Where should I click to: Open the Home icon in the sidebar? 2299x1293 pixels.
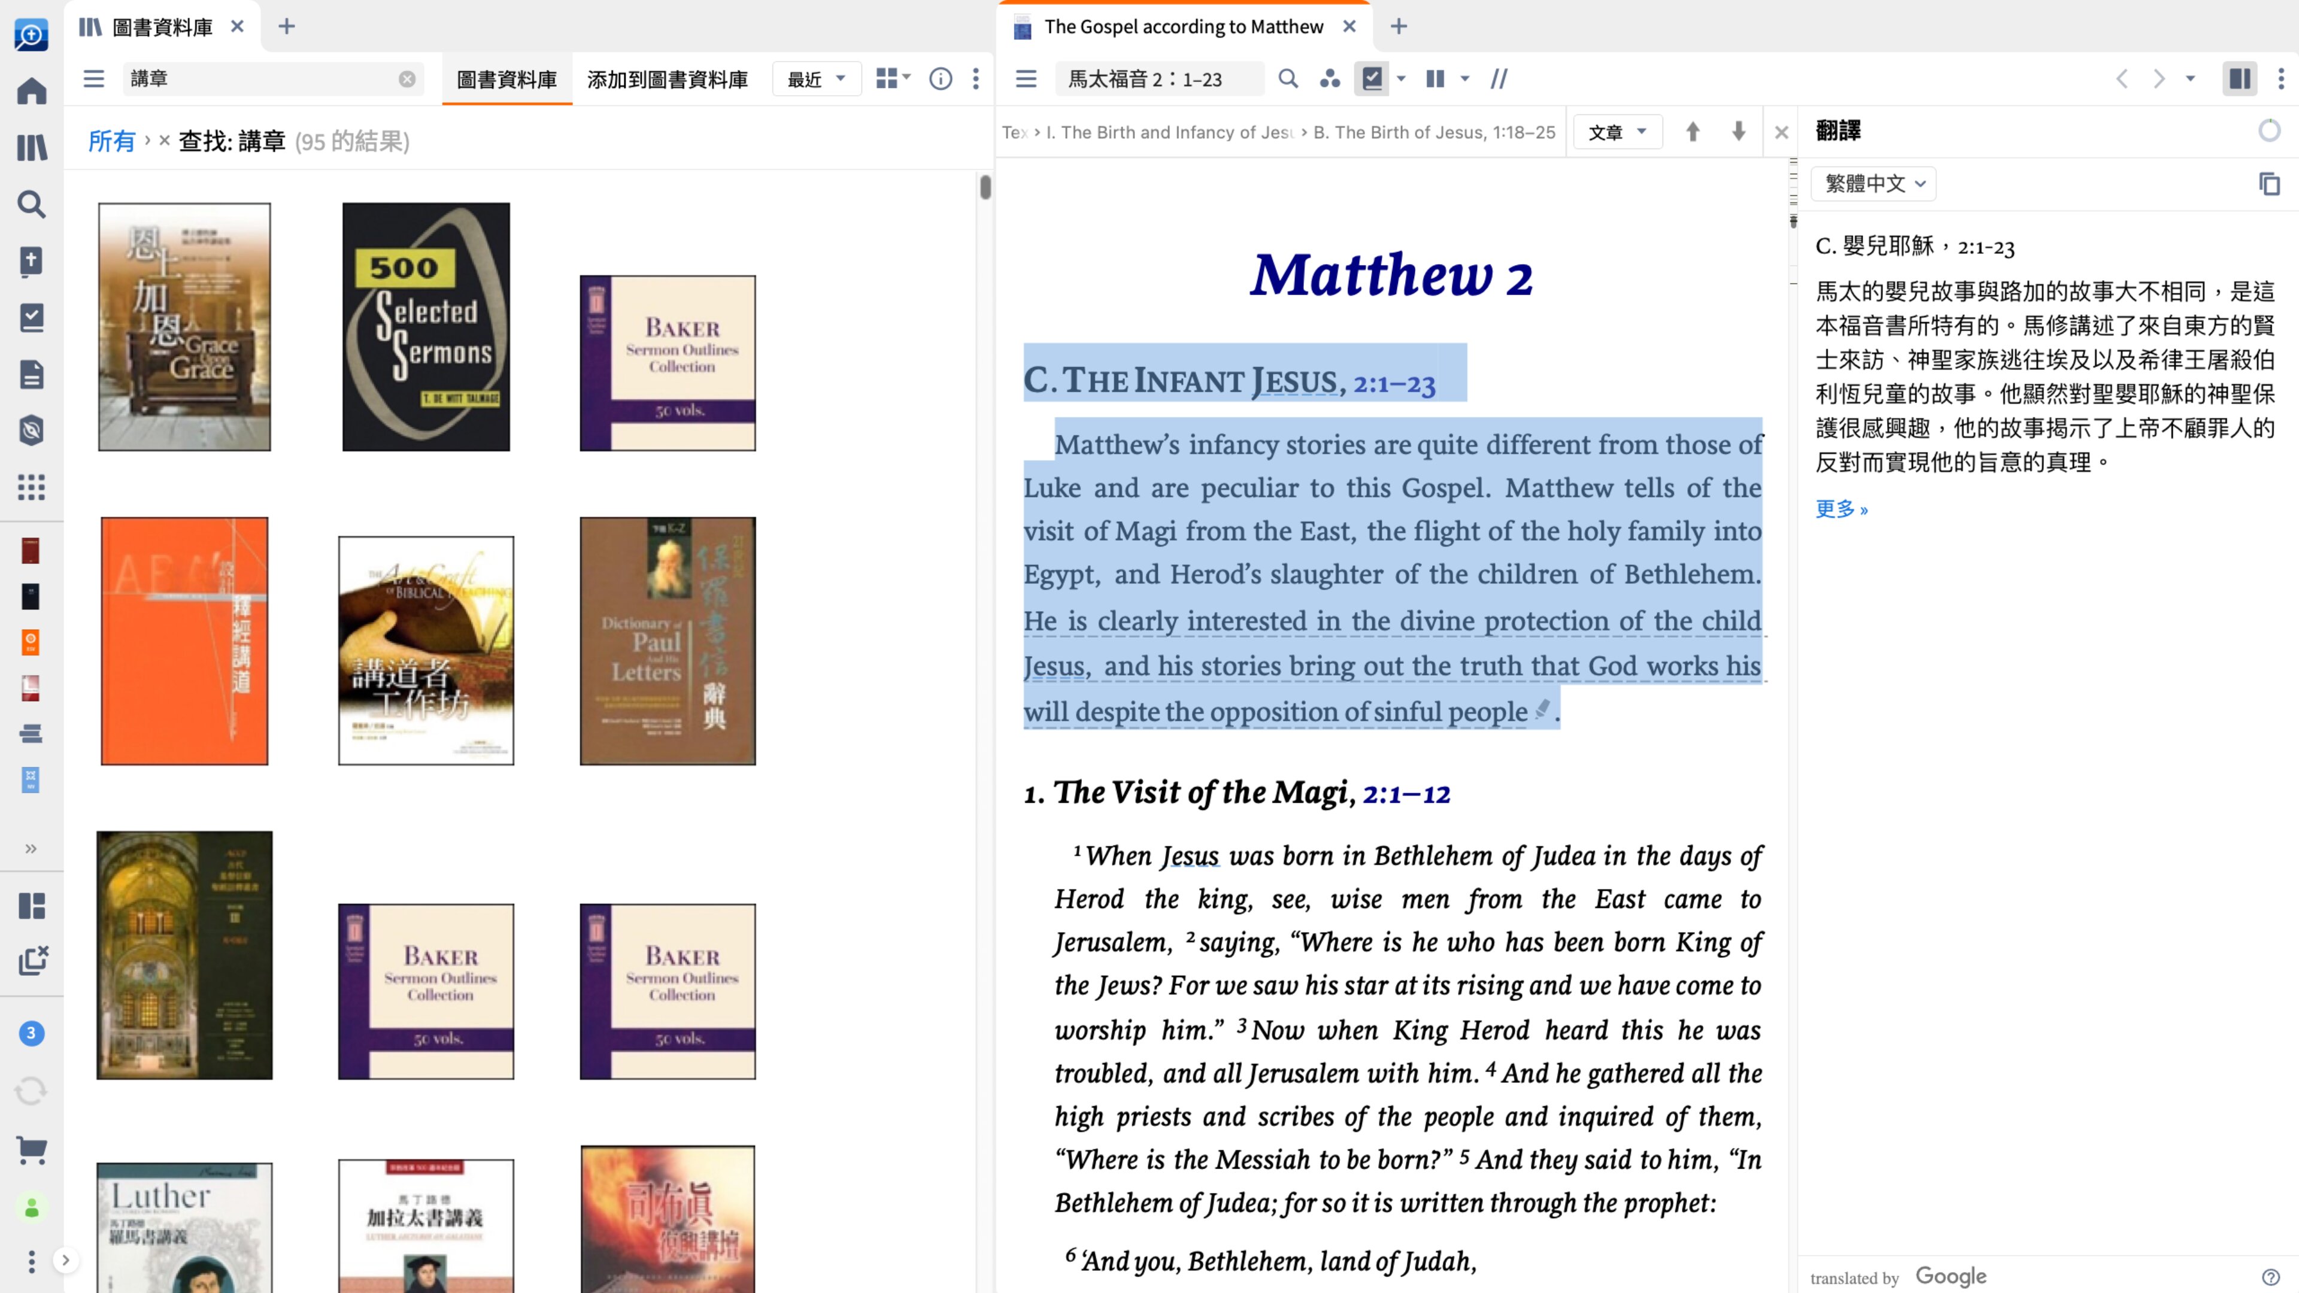(x=31, y=90)
